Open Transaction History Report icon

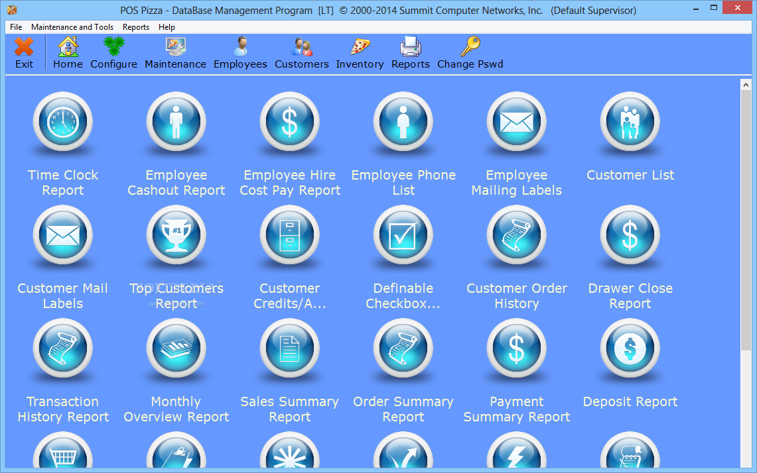[x=63, y=348]
